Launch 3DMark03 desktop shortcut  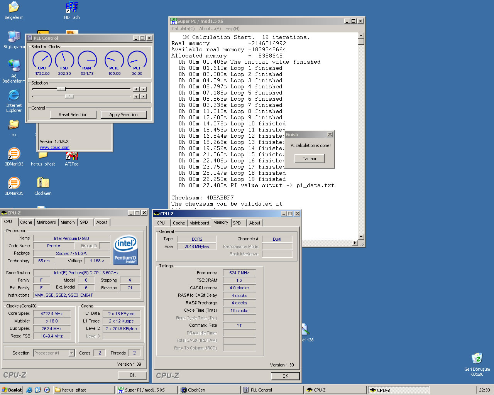point(14,157)
